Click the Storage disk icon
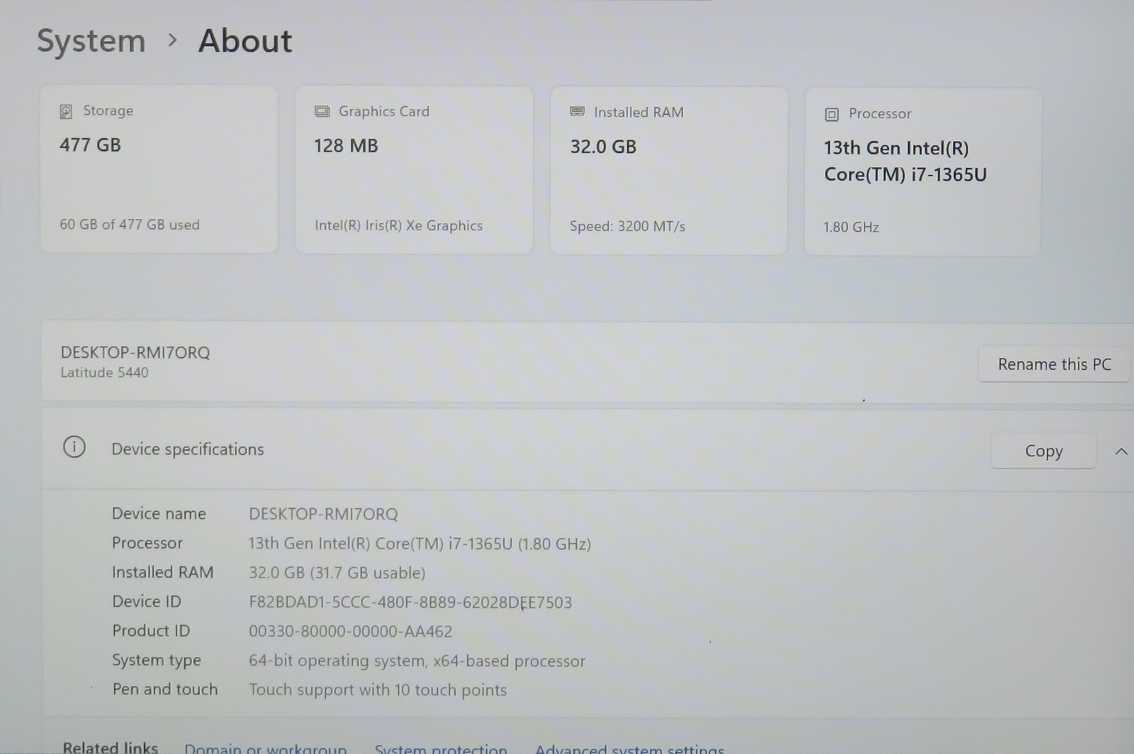Screen dimensions: 1134x754 66,111
